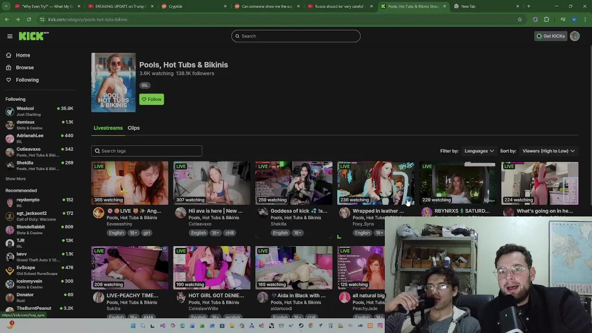Open Westcol channel in Following list
The width and height of the screenshot is (592, 333).
click(39, 111)
